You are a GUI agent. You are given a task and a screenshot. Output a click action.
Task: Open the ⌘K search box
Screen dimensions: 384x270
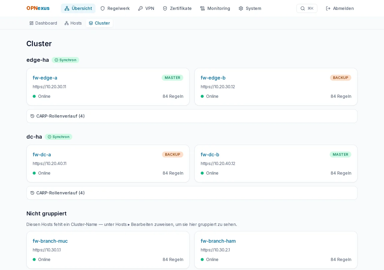point(307,8)
